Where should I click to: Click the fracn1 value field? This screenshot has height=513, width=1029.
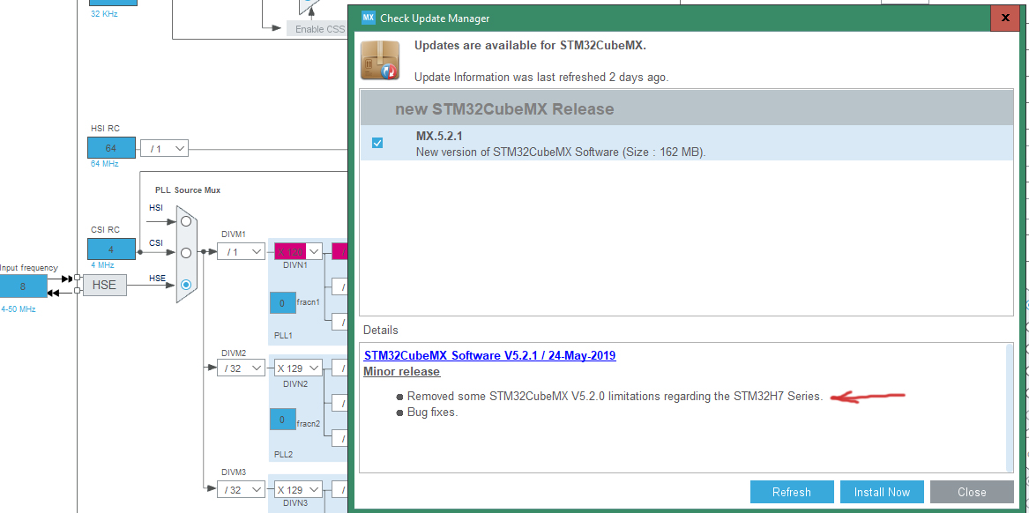click(282, 302)
